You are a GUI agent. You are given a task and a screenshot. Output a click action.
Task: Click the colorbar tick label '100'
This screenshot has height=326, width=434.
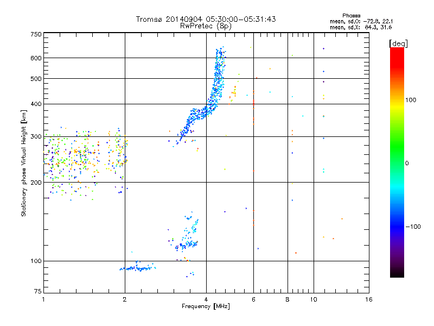click(x=411, y=100)
